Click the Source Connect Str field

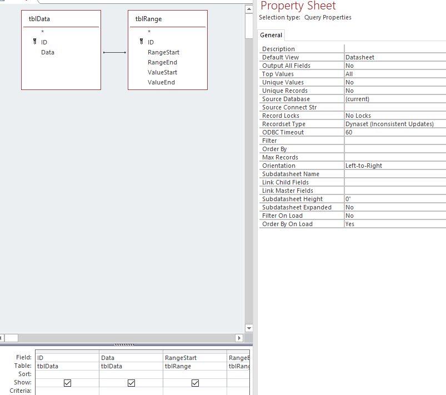pyautogui.click(x=395, y=107)
